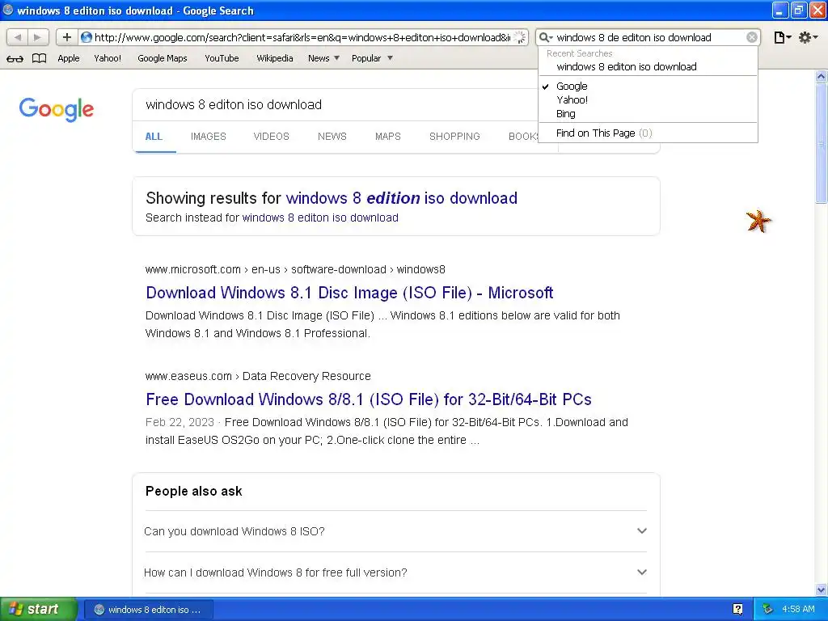The width and height of the screenshot is (828, 621).
Task: Select taskbar item windows 8 editon iso
Action: coord(149,610)
